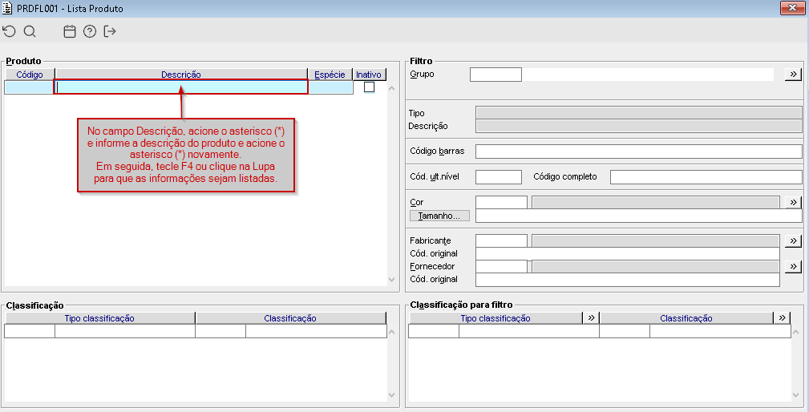
Task: Click the Descrição column header in Produto
Action: pos(181,75)
